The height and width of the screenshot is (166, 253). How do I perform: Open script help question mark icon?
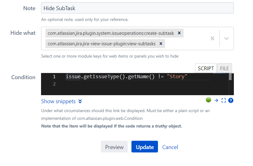[x=231, y=100]
